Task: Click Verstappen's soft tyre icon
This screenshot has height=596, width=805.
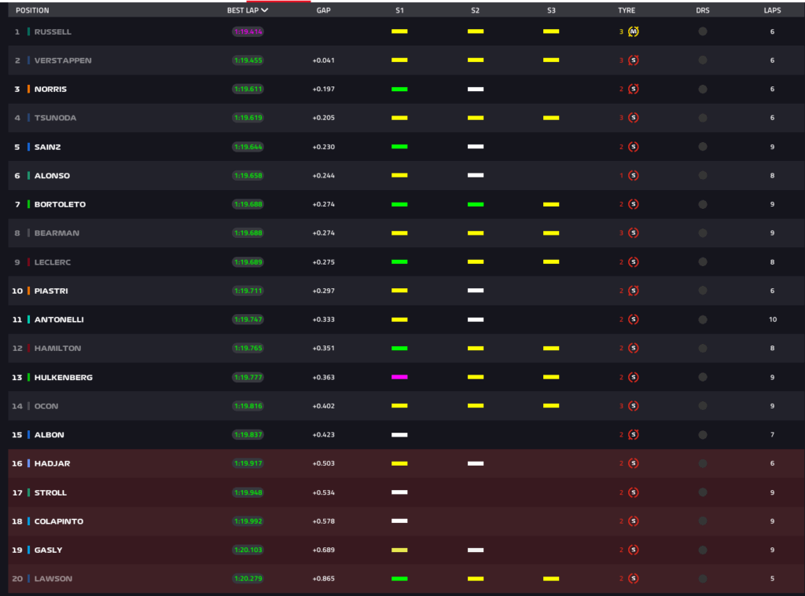Action: pyautogui.click(x=634, y=60)
